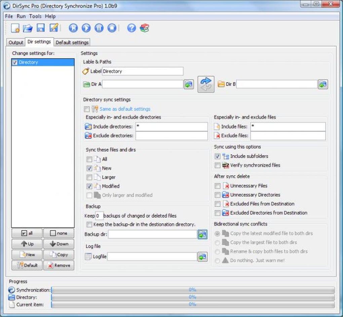Click the Include files icon

coord(217,127)
